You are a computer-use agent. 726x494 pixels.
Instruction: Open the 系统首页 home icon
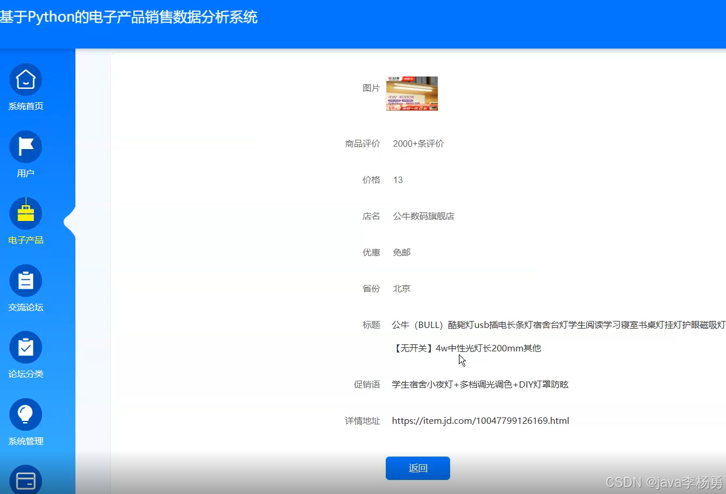click(x=26, y=80)
